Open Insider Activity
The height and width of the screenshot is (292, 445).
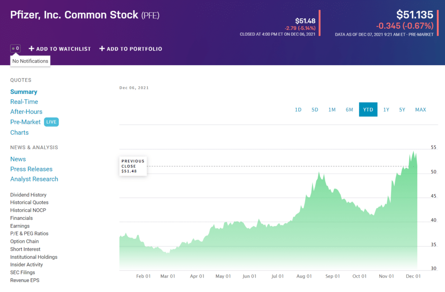(x=27, y=265)
